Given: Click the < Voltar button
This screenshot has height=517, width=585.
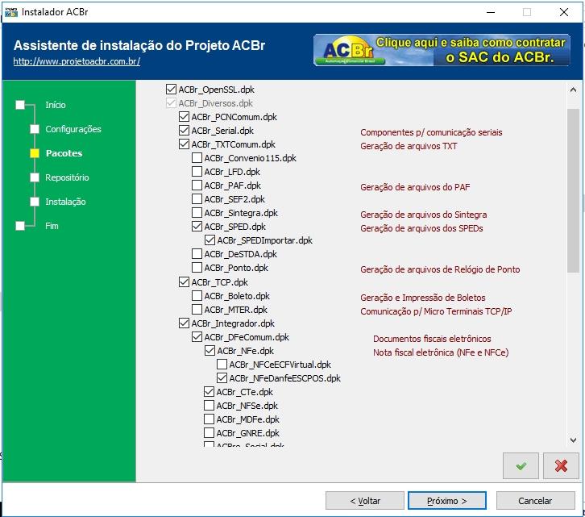Looking at the screenshot, I should point(364,501).
